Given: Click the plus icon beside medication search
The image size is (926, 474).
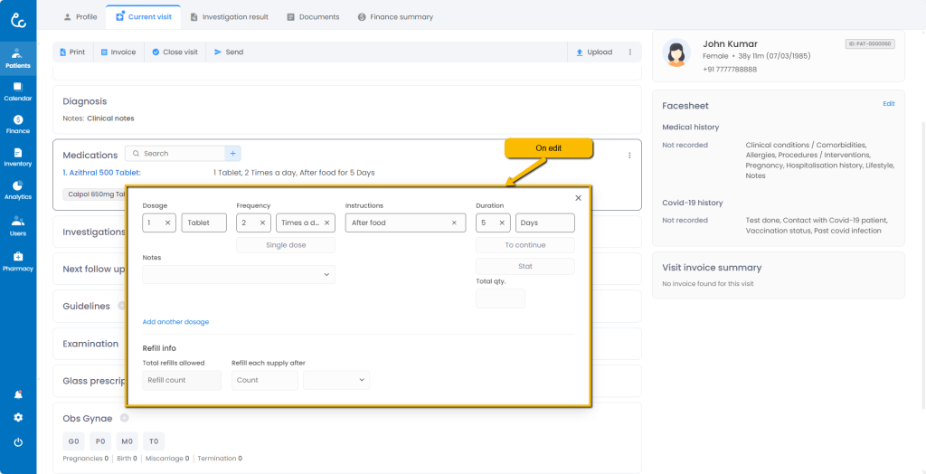Looking at the screenshot, I should [232, 154].
